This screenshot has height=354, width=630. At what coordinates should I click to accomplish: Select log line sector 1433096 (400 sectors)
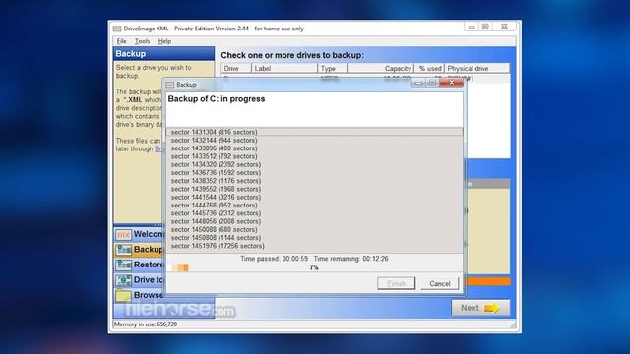tap(315, 148)
